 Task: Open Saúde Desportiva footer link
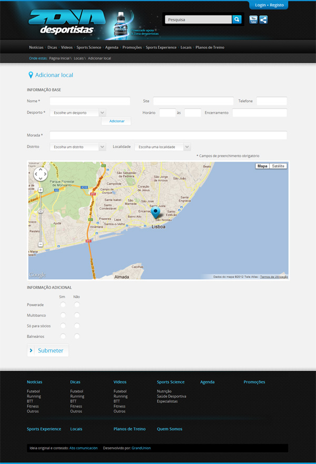pyautogui.click(x=172, y=396)
